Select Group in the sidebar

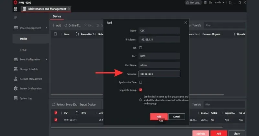click(x=23, y=50)
